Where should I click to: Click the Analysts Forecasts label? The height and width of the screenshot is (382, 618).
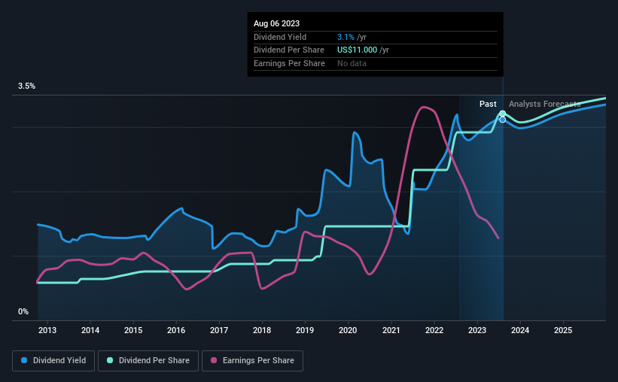(545, 104)
